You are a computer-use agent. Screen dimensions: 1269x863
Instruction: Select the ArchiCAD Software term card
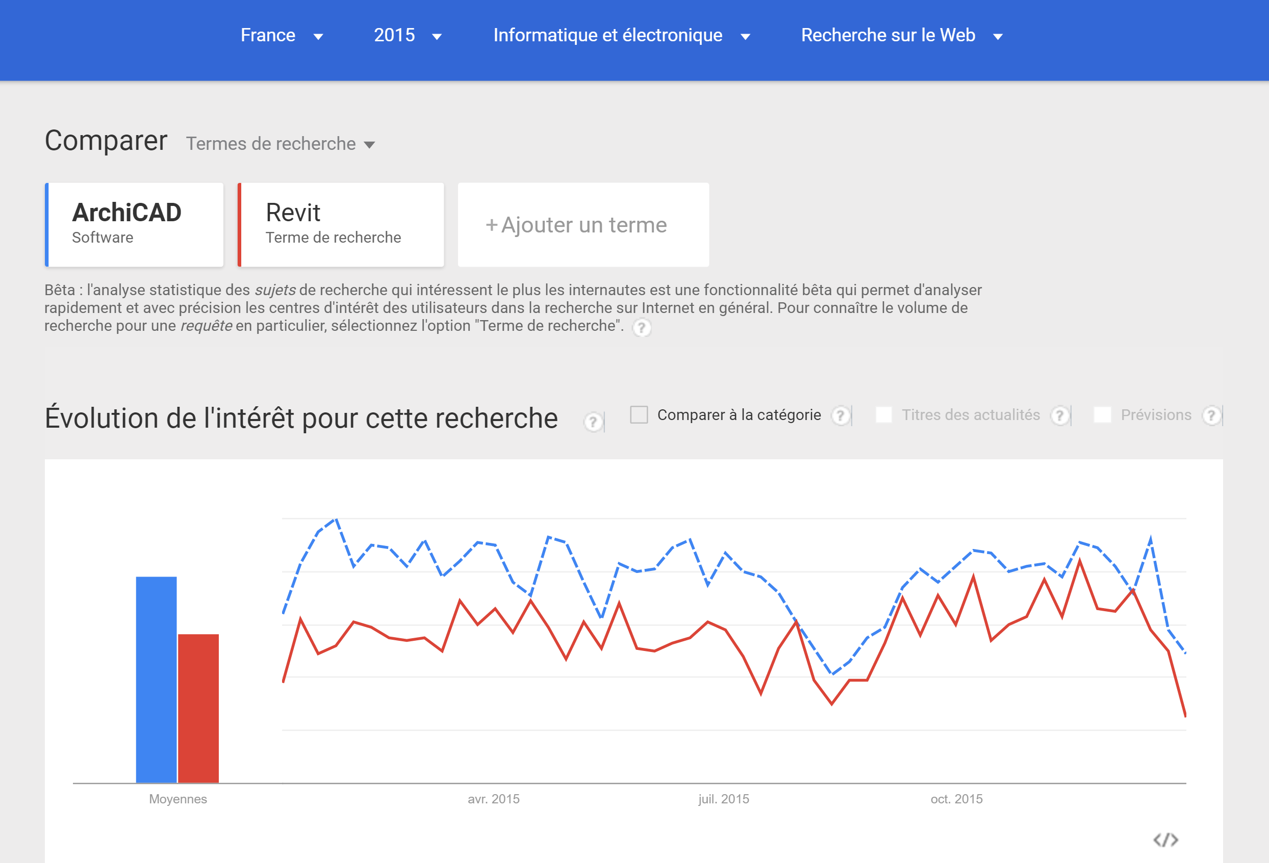pos(134,225)
